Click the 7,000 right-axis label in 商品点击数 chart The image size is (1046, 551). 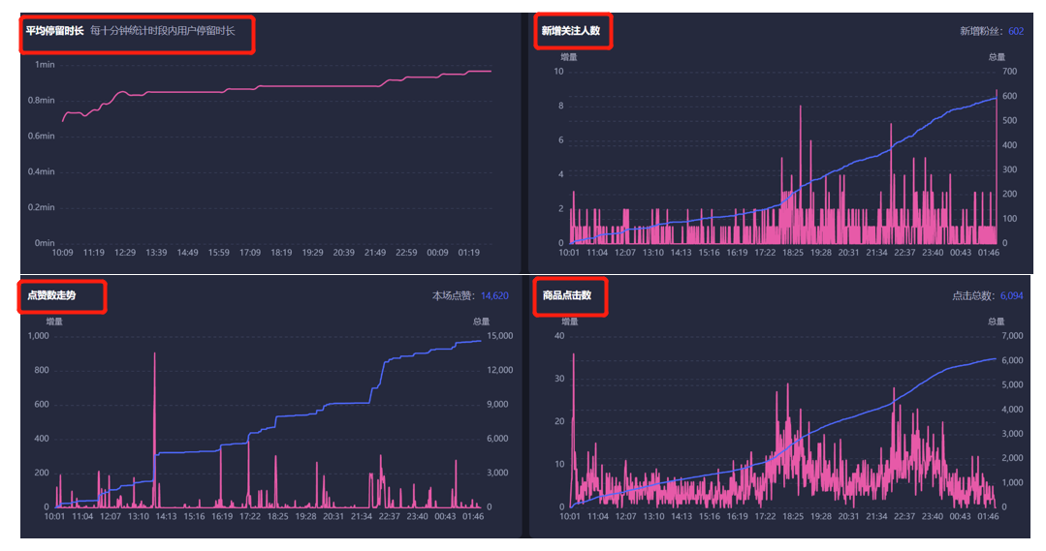(1013, 336)
